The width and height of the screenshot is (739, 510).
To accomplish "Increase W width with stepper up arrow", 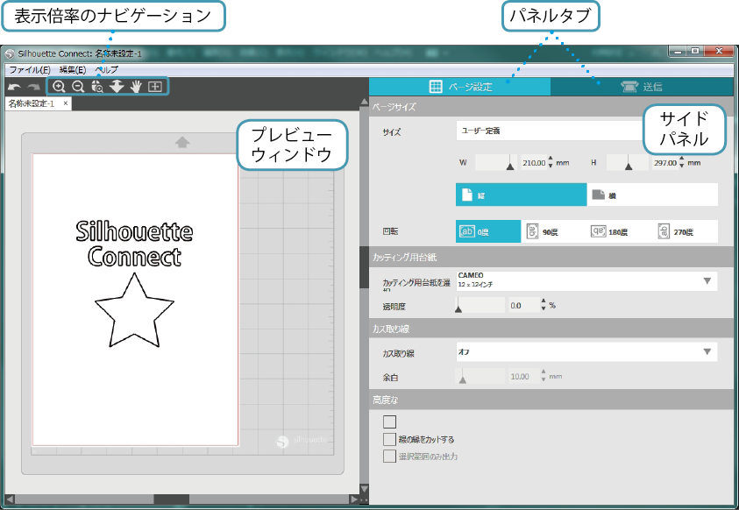I will (x=551, y=159).
